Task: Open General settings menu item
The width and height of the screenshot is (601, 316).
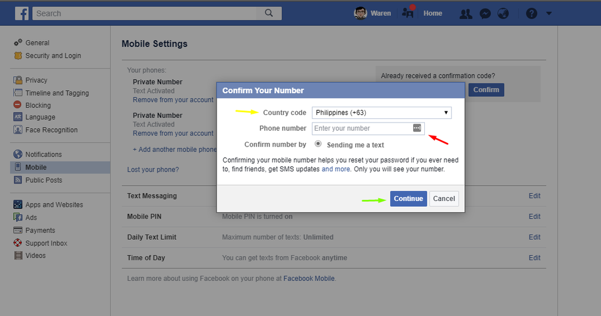Action: click(x=38, y=43)
